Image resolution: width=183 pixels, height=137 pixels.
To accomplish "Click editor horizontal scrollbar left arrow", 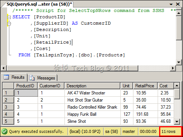I will click(x=3, y=68).
